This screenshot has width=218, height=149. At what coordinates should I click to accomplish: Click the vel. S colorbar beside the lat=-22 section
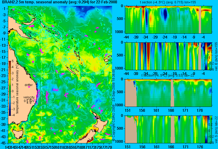(x=206, y=129)
